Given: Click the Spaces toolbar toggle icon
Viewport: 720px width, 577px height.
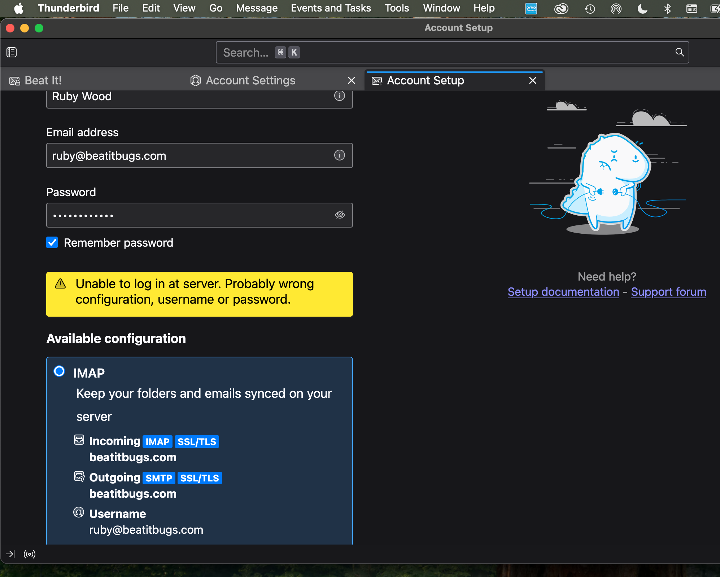Looking at the screenshot, I should pyautogui.click(x=12, y=52).
